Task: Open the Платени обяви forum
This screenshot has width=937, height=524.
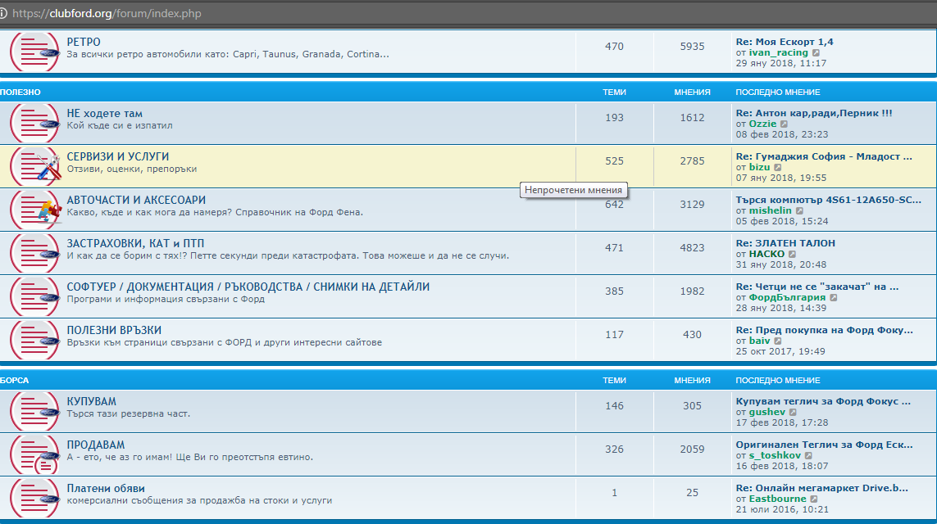Action: pyautogui.click(x=107, y=488)
